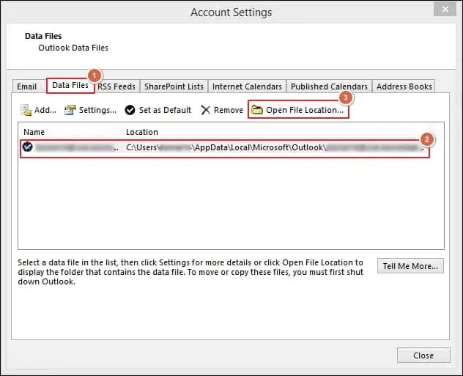This screenshot has height=376, width=463.
Task: Click the Add data file icon
Action: tap(26, 110)
